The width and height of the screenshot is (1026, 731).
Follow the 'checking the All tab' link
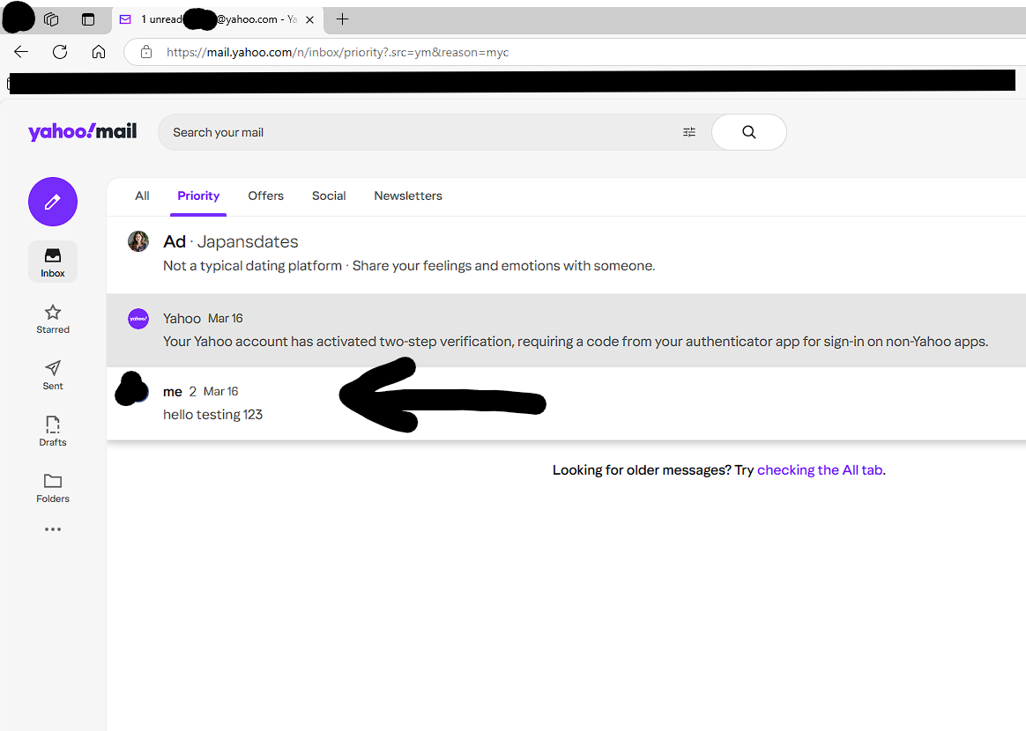click(x=819, y=470)
